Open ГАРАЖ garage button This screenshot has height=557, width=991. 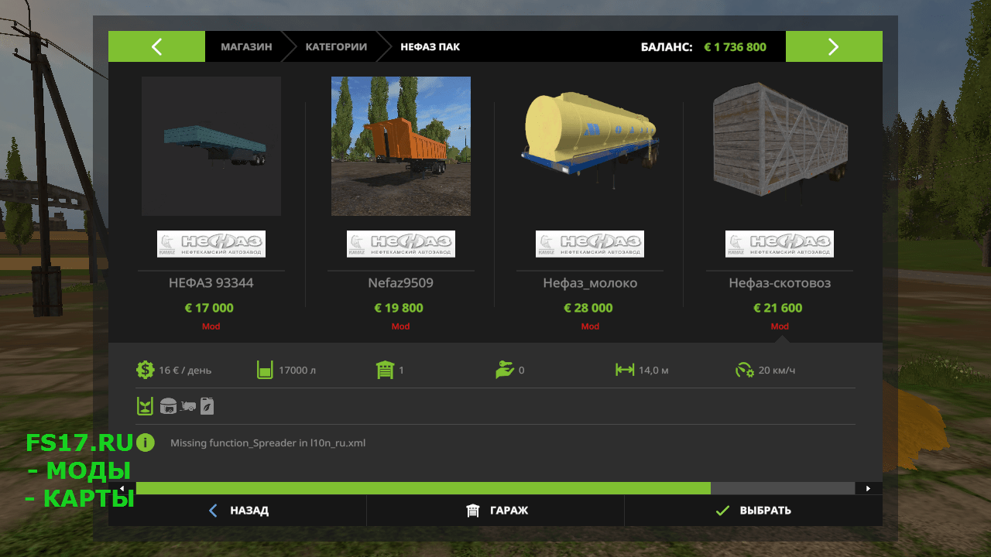(x=495, y=511)
